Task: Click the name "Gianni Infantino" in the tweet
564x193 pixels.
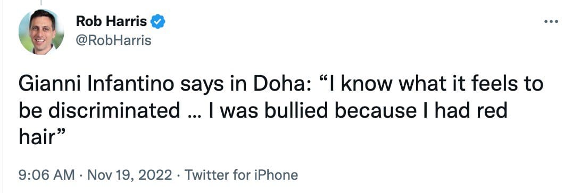Action: point(98,84)
